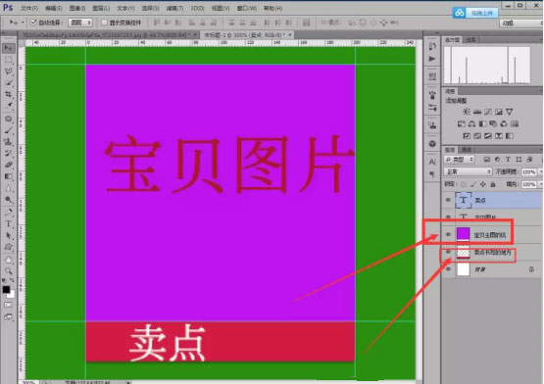544x384 pixels.
Task: Select the Quick Selection tool
Action: [8, 83]
